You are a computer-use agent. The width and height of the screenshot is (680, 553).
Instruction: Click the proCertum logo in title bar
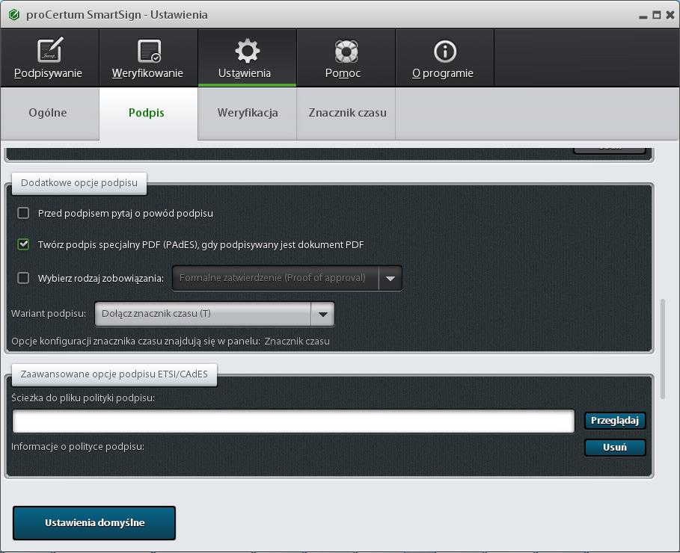pos(13,15)
